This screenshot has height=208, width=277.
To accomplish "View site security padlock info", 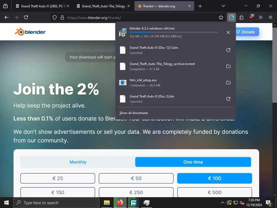I will [x=62, y=17].
